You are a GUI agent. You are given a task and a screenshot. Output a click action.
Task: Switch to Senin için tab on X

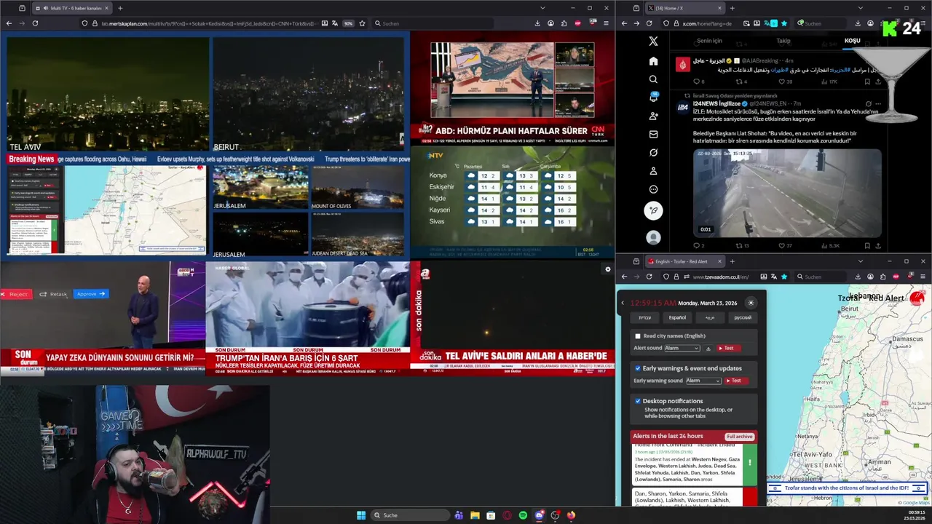click(709, 41)
